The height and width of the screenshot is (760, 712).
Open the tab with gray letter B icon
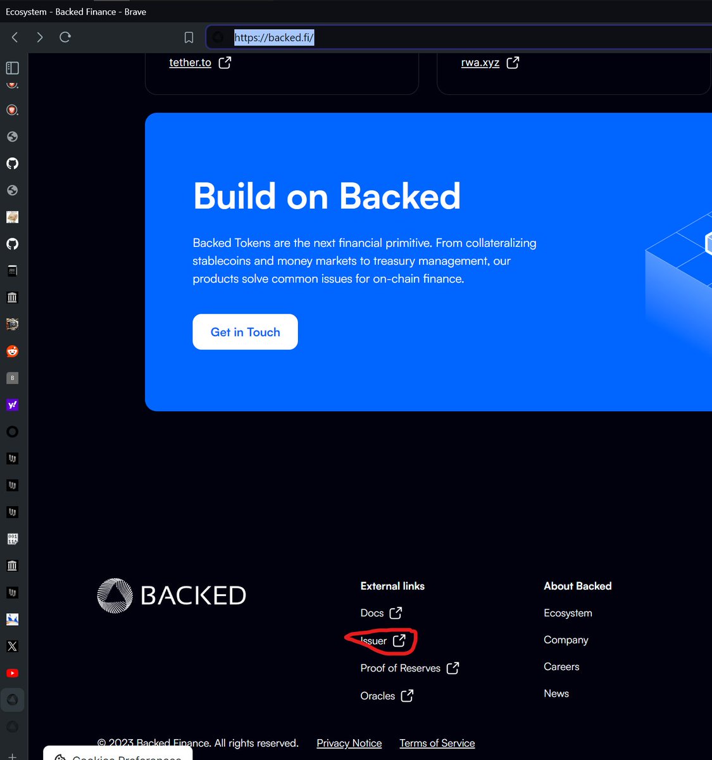pos(12,378)
